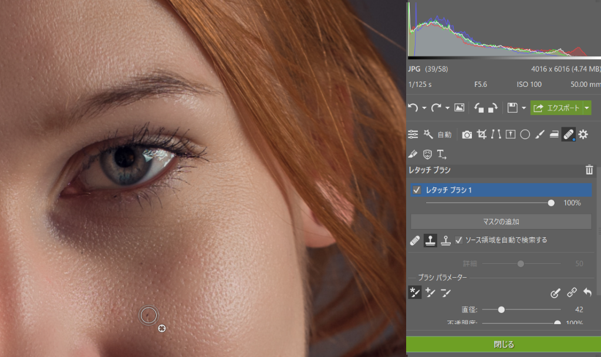Screen dimensions: 601x357
Task: Delete retouch with the trash icon
Action: pos(589,170)
